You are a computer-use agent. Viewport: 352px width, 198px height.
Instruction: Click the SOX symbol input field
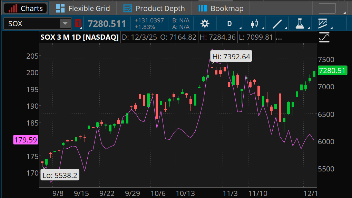[32, 23]
